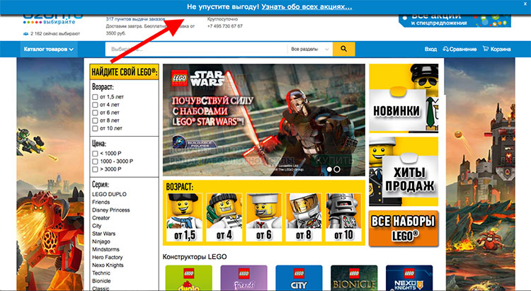This screenshot has height=291, width=531.
Task: Tick the от 1,5 лет age checkbox
Action: point(95,97)
